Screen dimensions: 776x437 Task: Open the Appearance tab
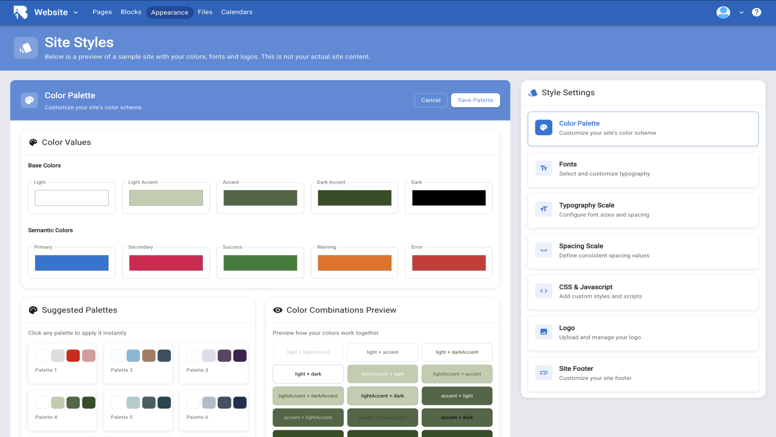[169, 12]
